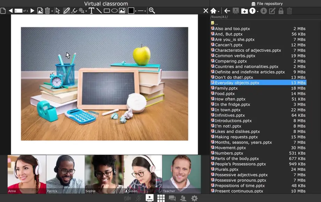Expand the home folder dropdown arrow
The width and height of the screenshot is (321, 202).
pyautogui.click(x=219, y=12)
